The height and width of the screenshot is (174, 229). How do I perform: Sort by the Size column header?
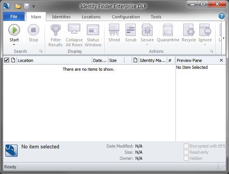pos(116,60)
